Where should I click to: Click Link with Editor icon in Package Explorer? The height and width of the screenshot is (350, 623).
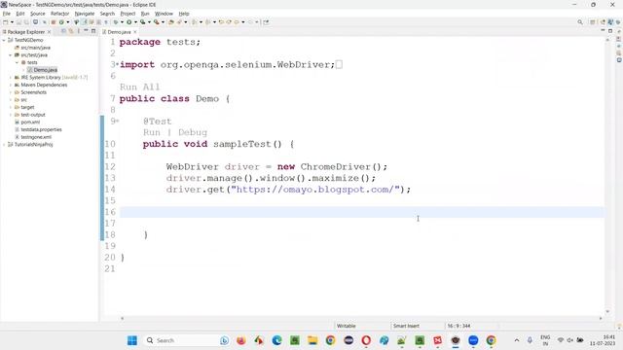click(x=71, y=31)
